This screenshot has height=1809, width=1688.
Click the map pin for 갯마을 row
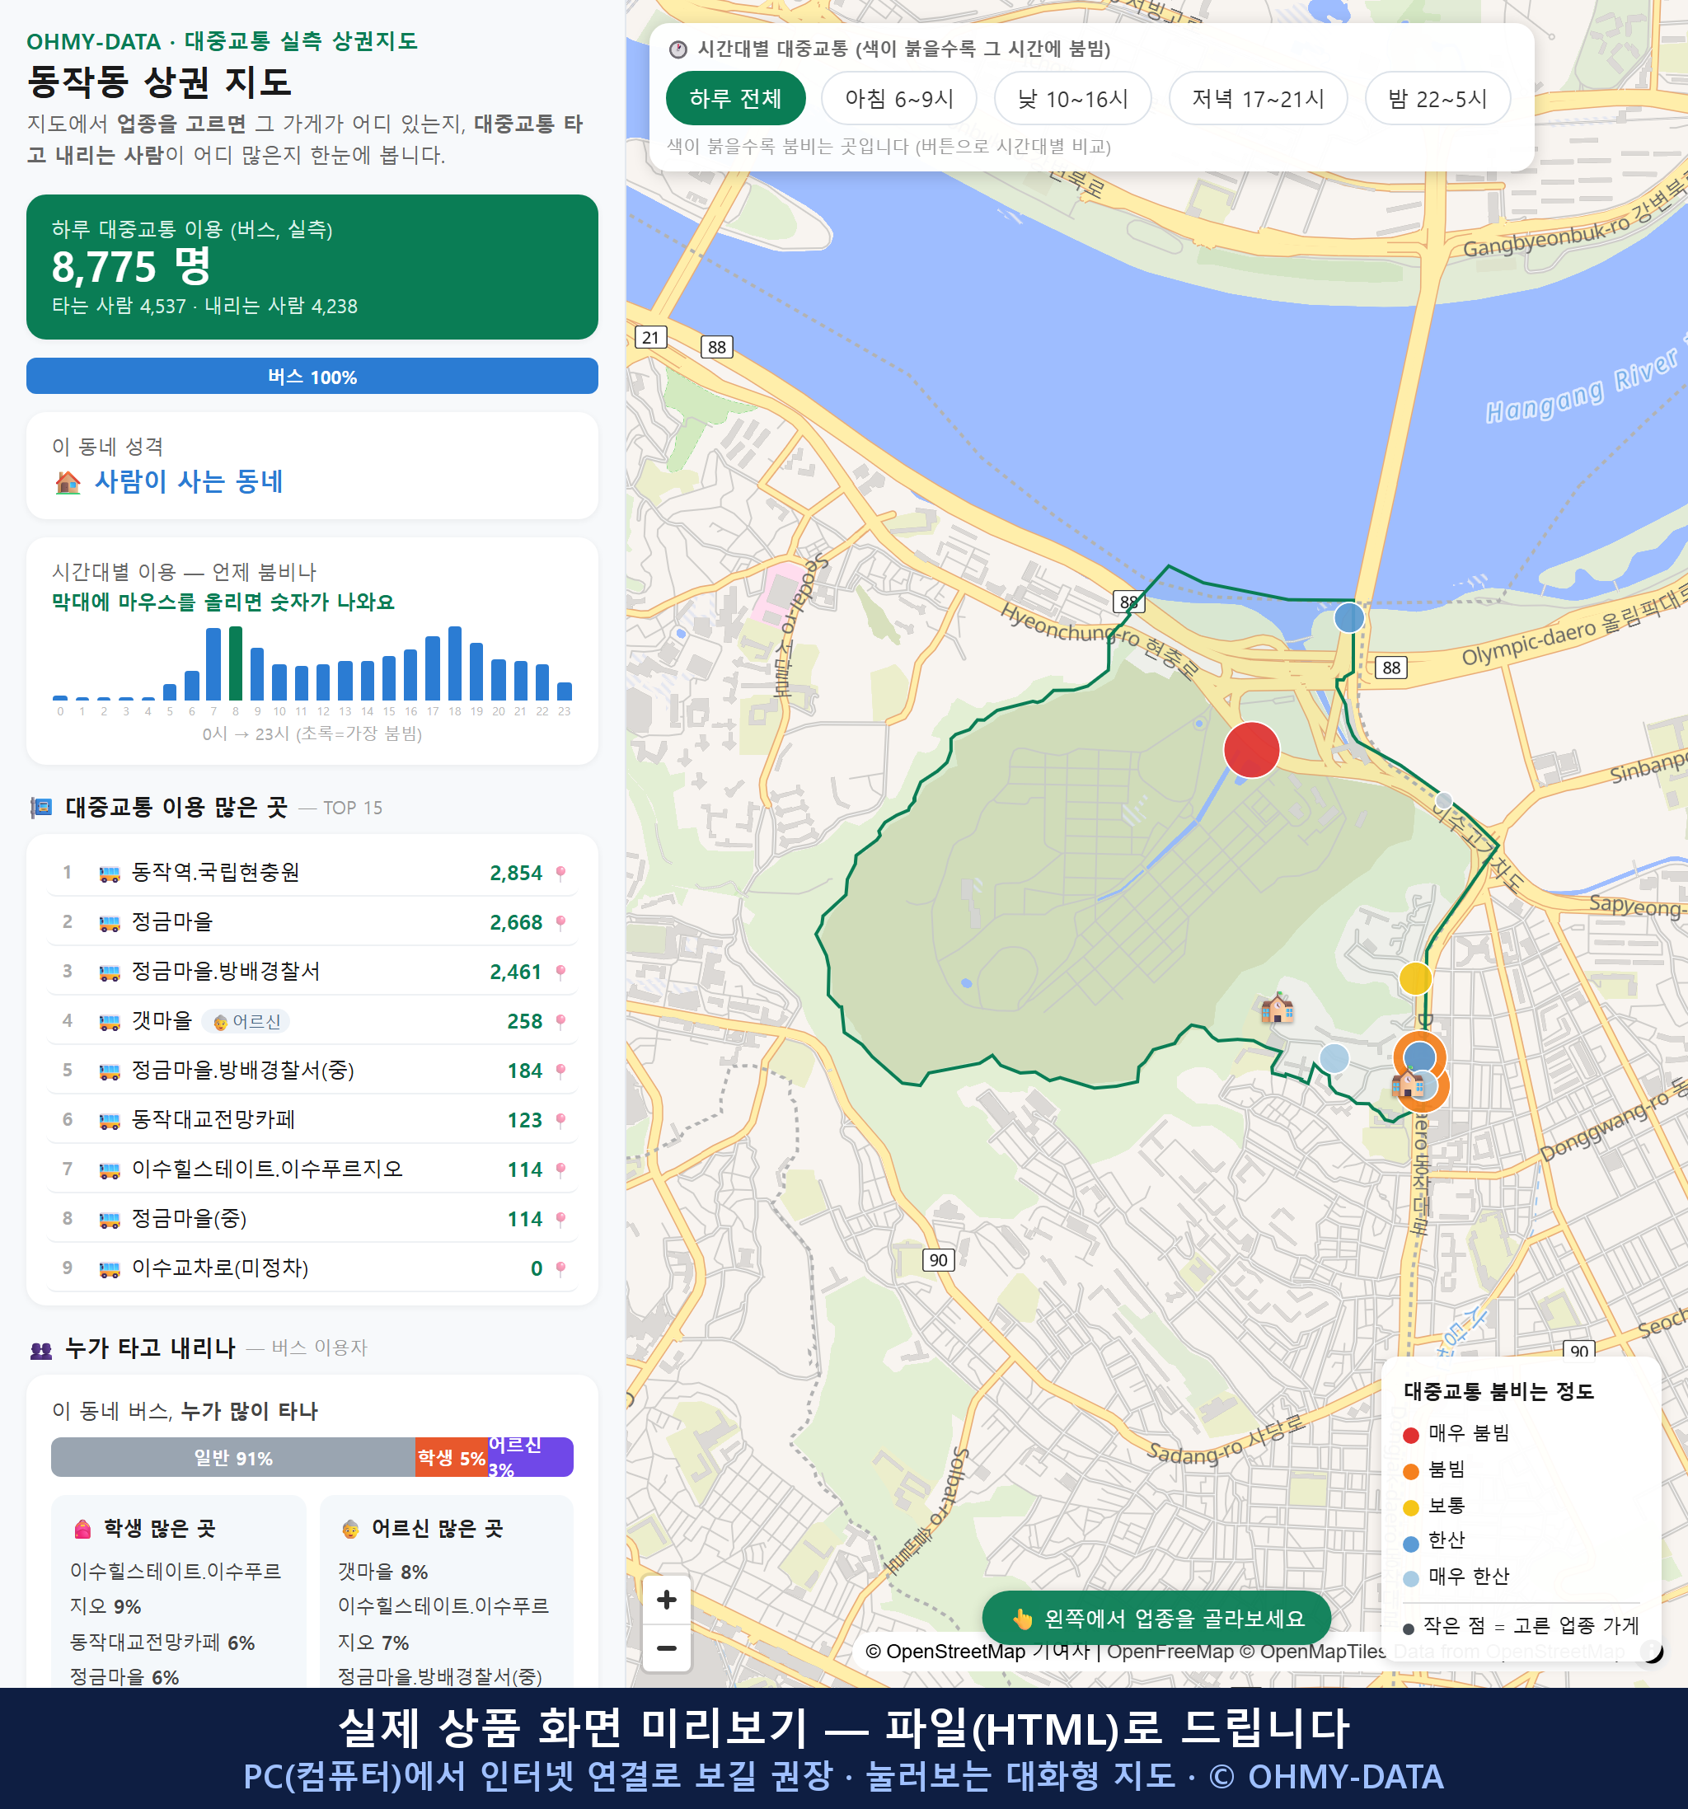(x=560, y=1021)
